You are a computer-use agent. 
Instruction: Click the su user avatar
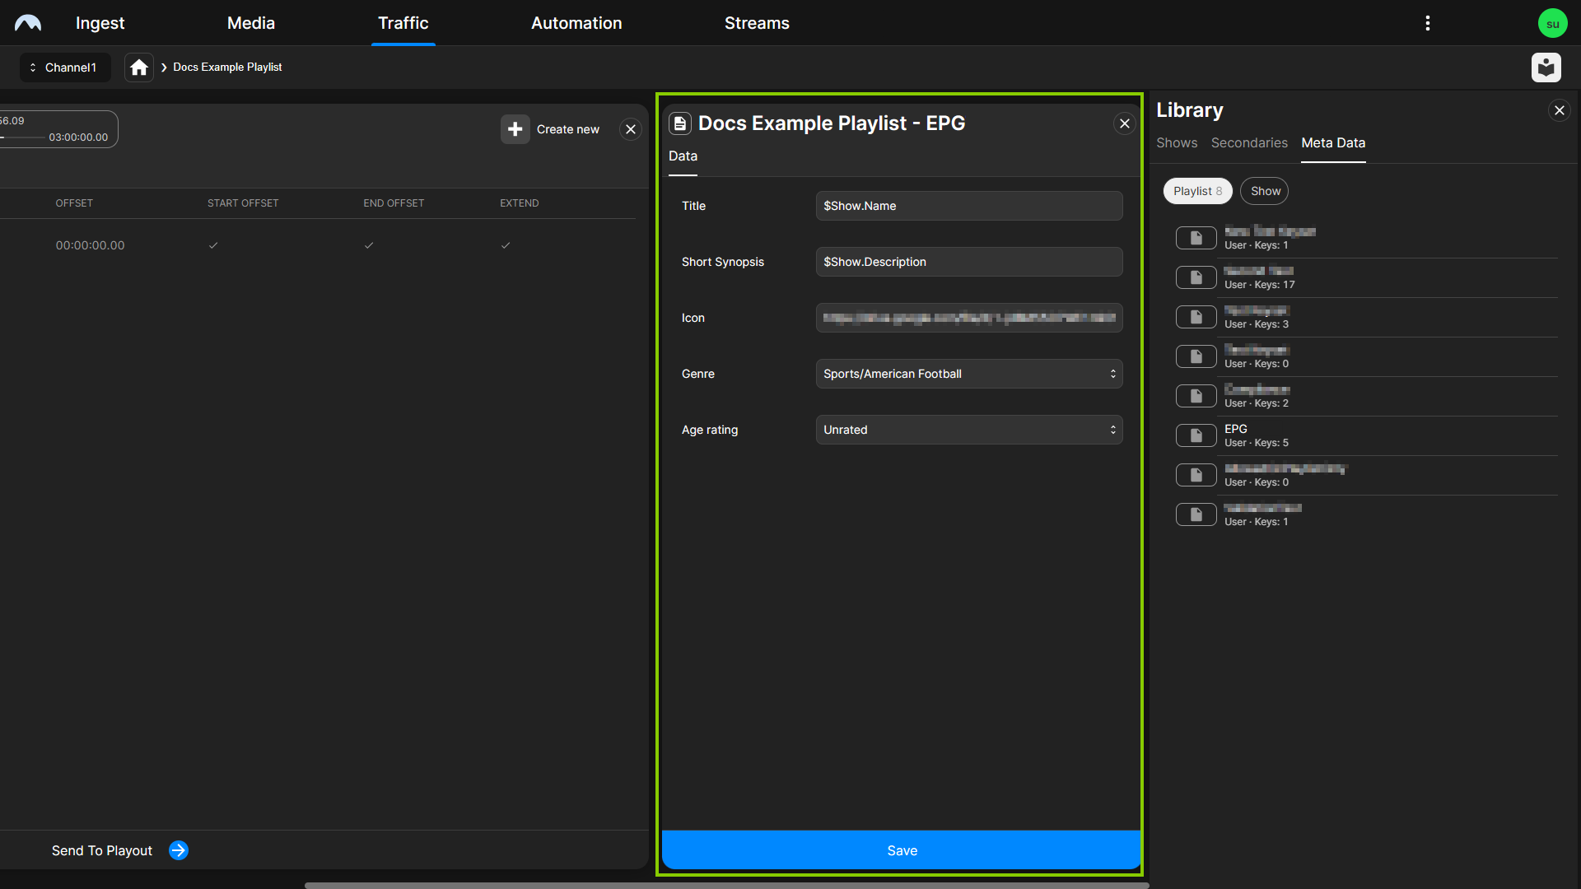[x=1553, y=22]
